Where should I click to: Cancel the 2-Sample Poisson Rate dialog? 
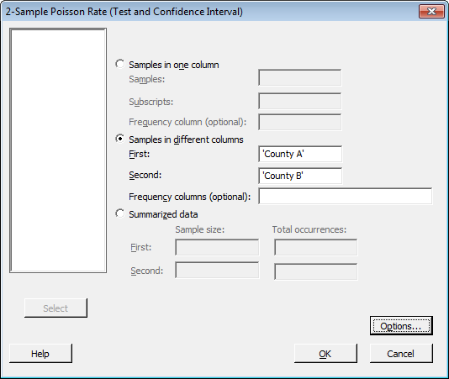(401, 354)
